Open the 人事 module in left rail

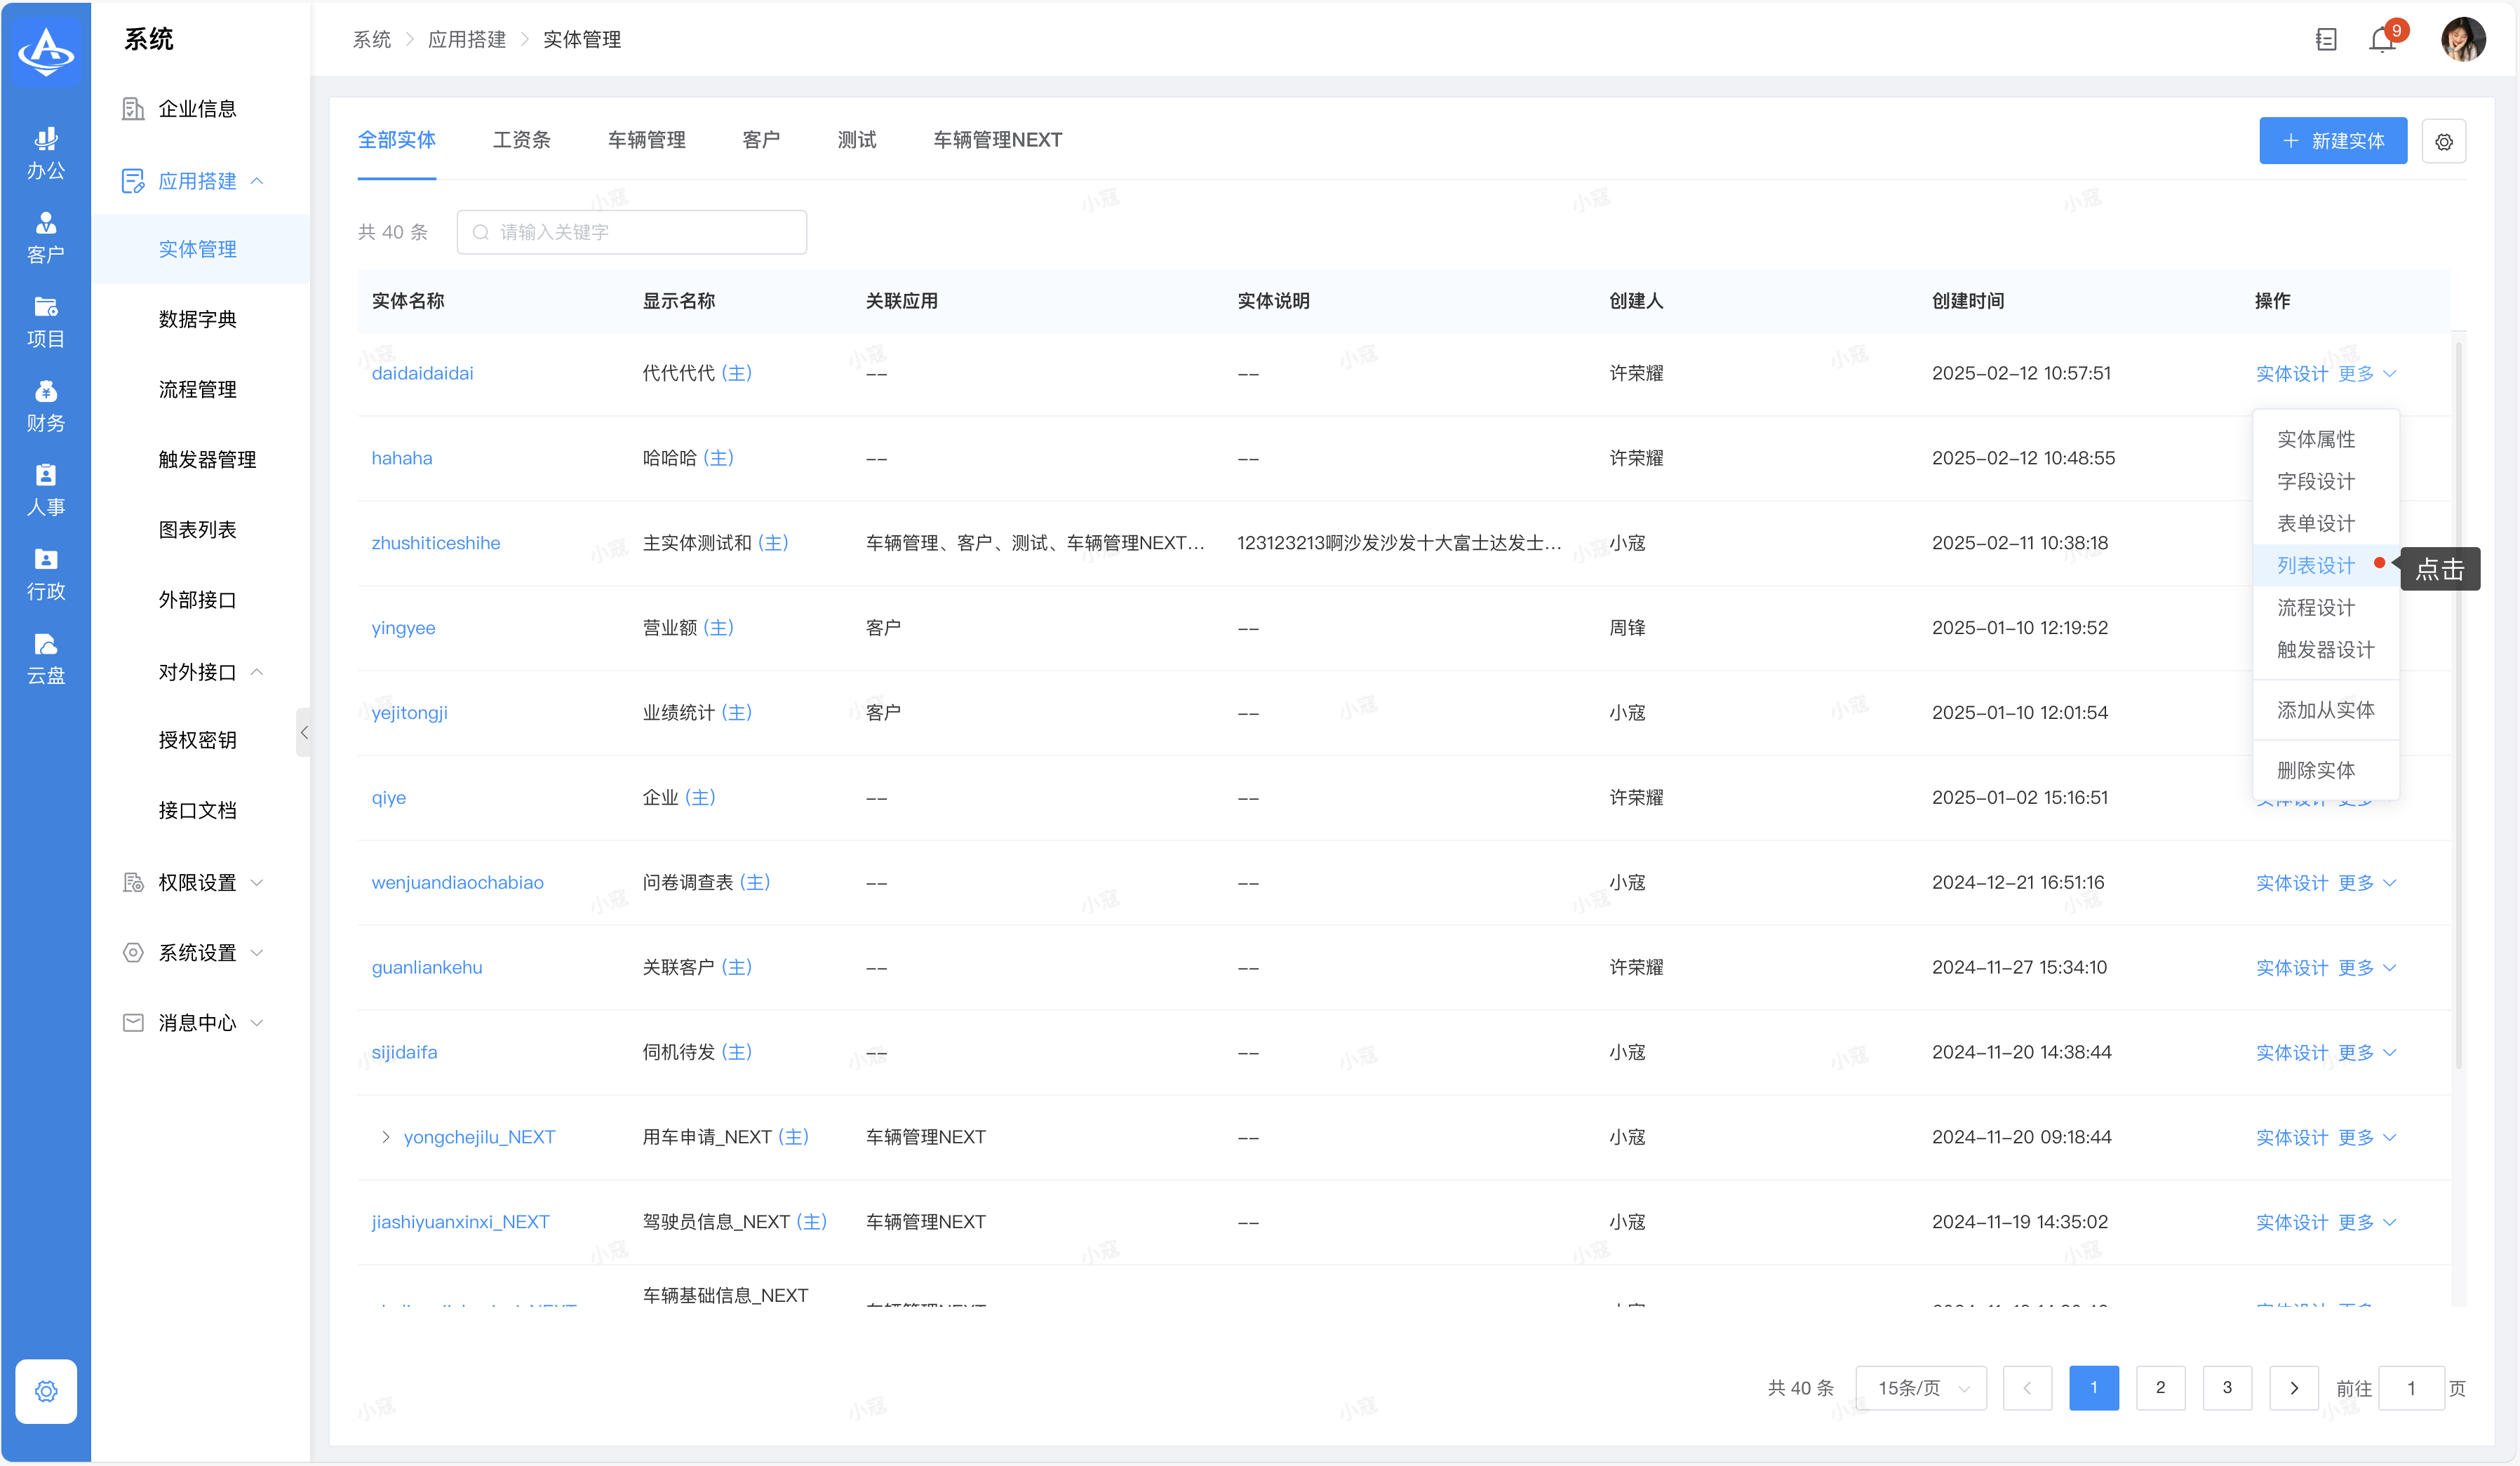pos(45,490)
